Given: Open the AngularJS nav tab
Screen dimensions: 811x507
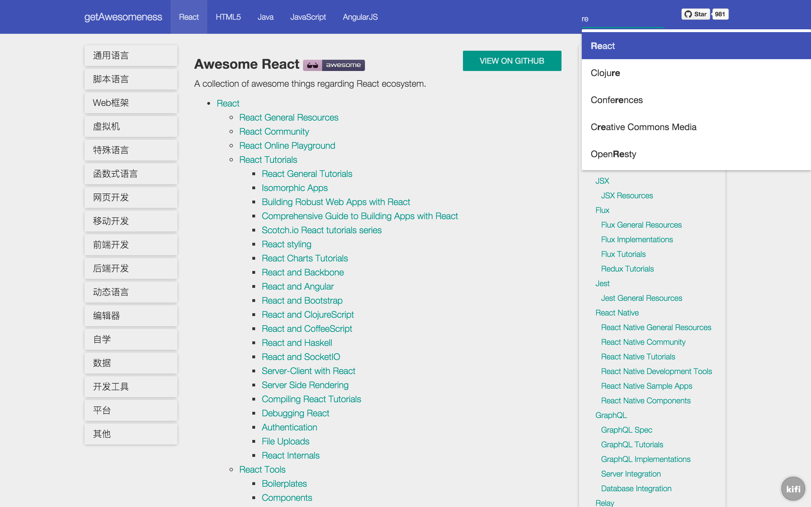Looking at the screenshot, I should pyautogui.click(x=360, y=17).
